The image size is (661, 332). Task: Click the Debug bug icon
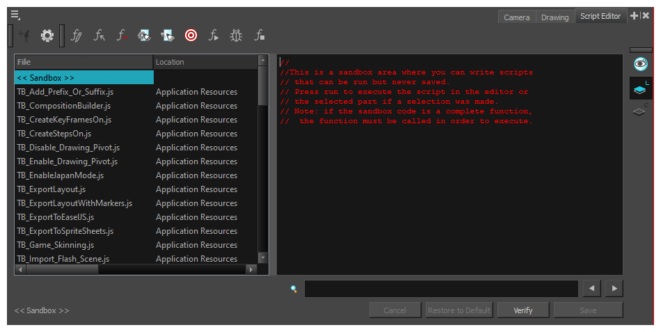236,35
